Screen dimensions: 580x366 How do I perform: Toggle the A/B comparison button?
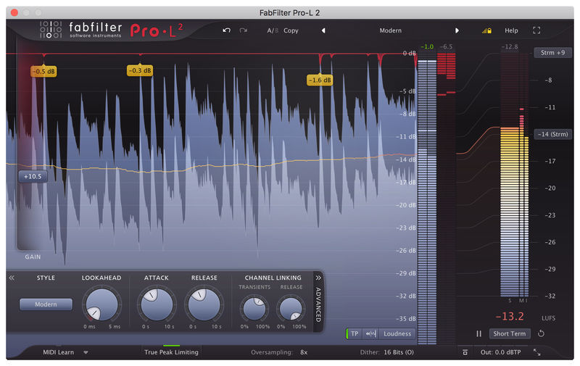[x=273, y=30]
